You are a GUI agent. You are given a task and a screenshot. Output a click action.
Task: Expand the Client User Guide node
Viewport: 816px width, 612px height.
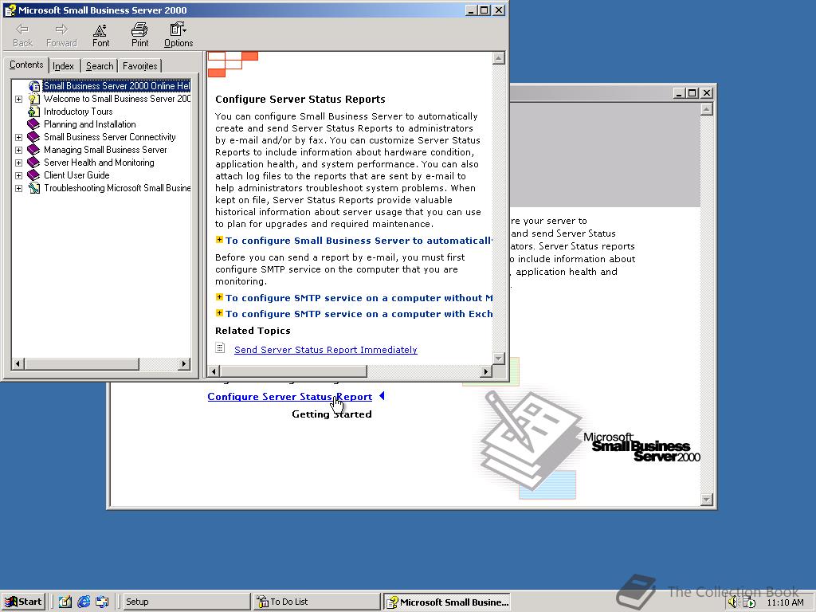click(19, 175)
